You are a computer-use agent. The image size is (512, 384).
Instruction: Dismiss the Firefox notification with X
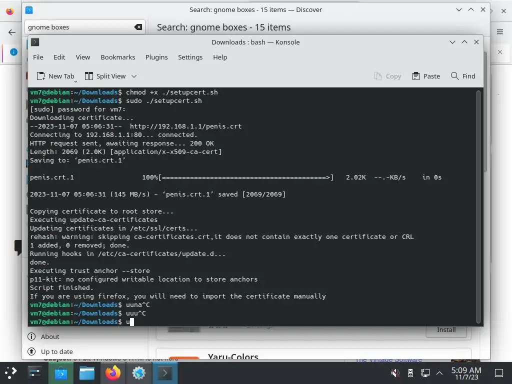pyautogui.click(x=500, y=52)
